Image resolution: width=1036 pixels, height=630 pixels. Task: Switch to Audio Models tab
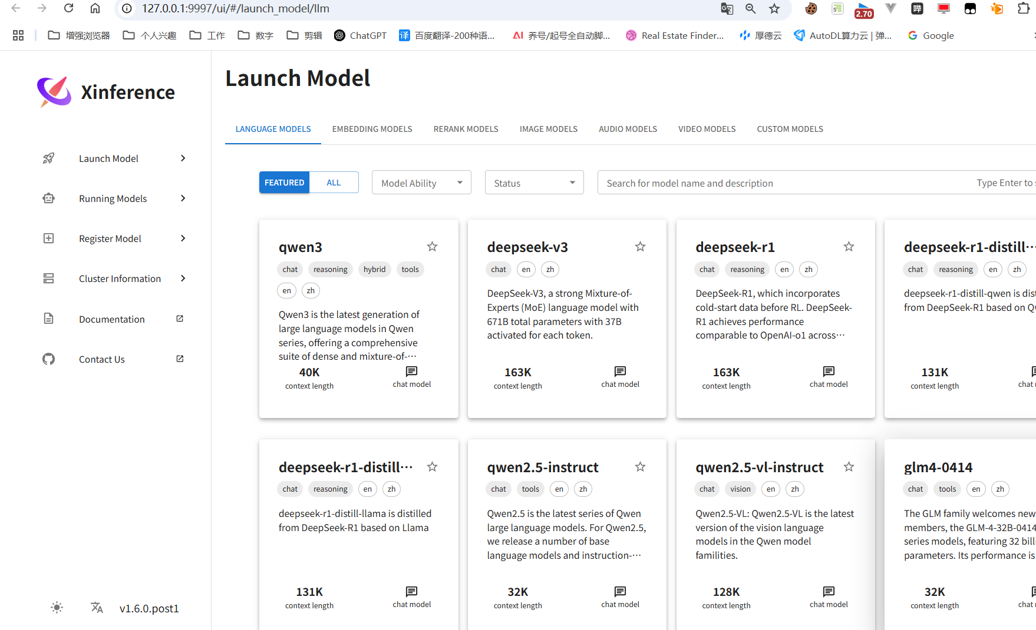[x=628, y=129]
